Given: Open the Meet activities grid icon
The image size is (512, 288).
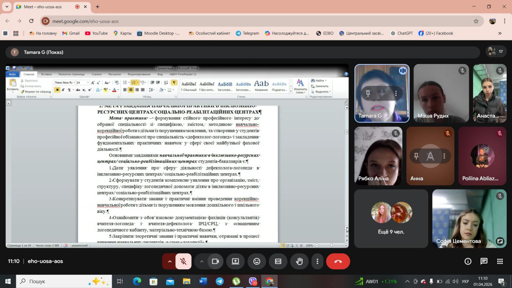Looking at the screenshot, I should click(x=500, y=261).
